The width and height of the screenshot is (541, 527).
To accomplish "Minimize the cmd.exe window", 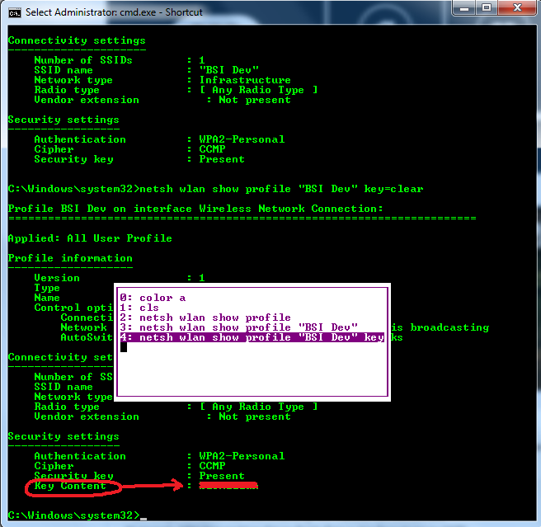I will (x=464, y=8).
